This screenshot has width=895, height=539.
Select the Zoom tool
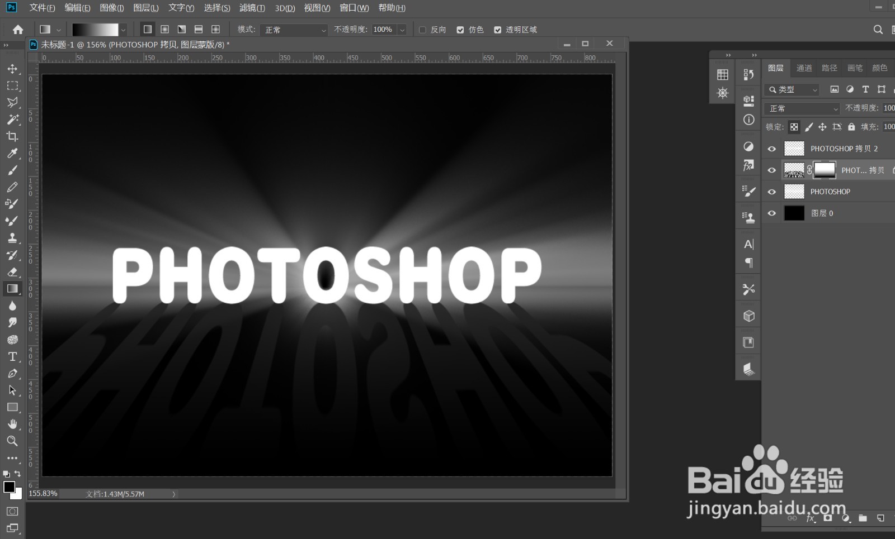point(12,441)
